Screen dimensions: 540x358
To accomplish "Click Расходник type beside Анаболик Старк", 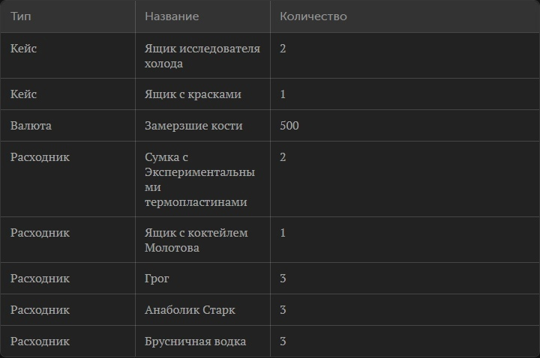I will point(40,310).
